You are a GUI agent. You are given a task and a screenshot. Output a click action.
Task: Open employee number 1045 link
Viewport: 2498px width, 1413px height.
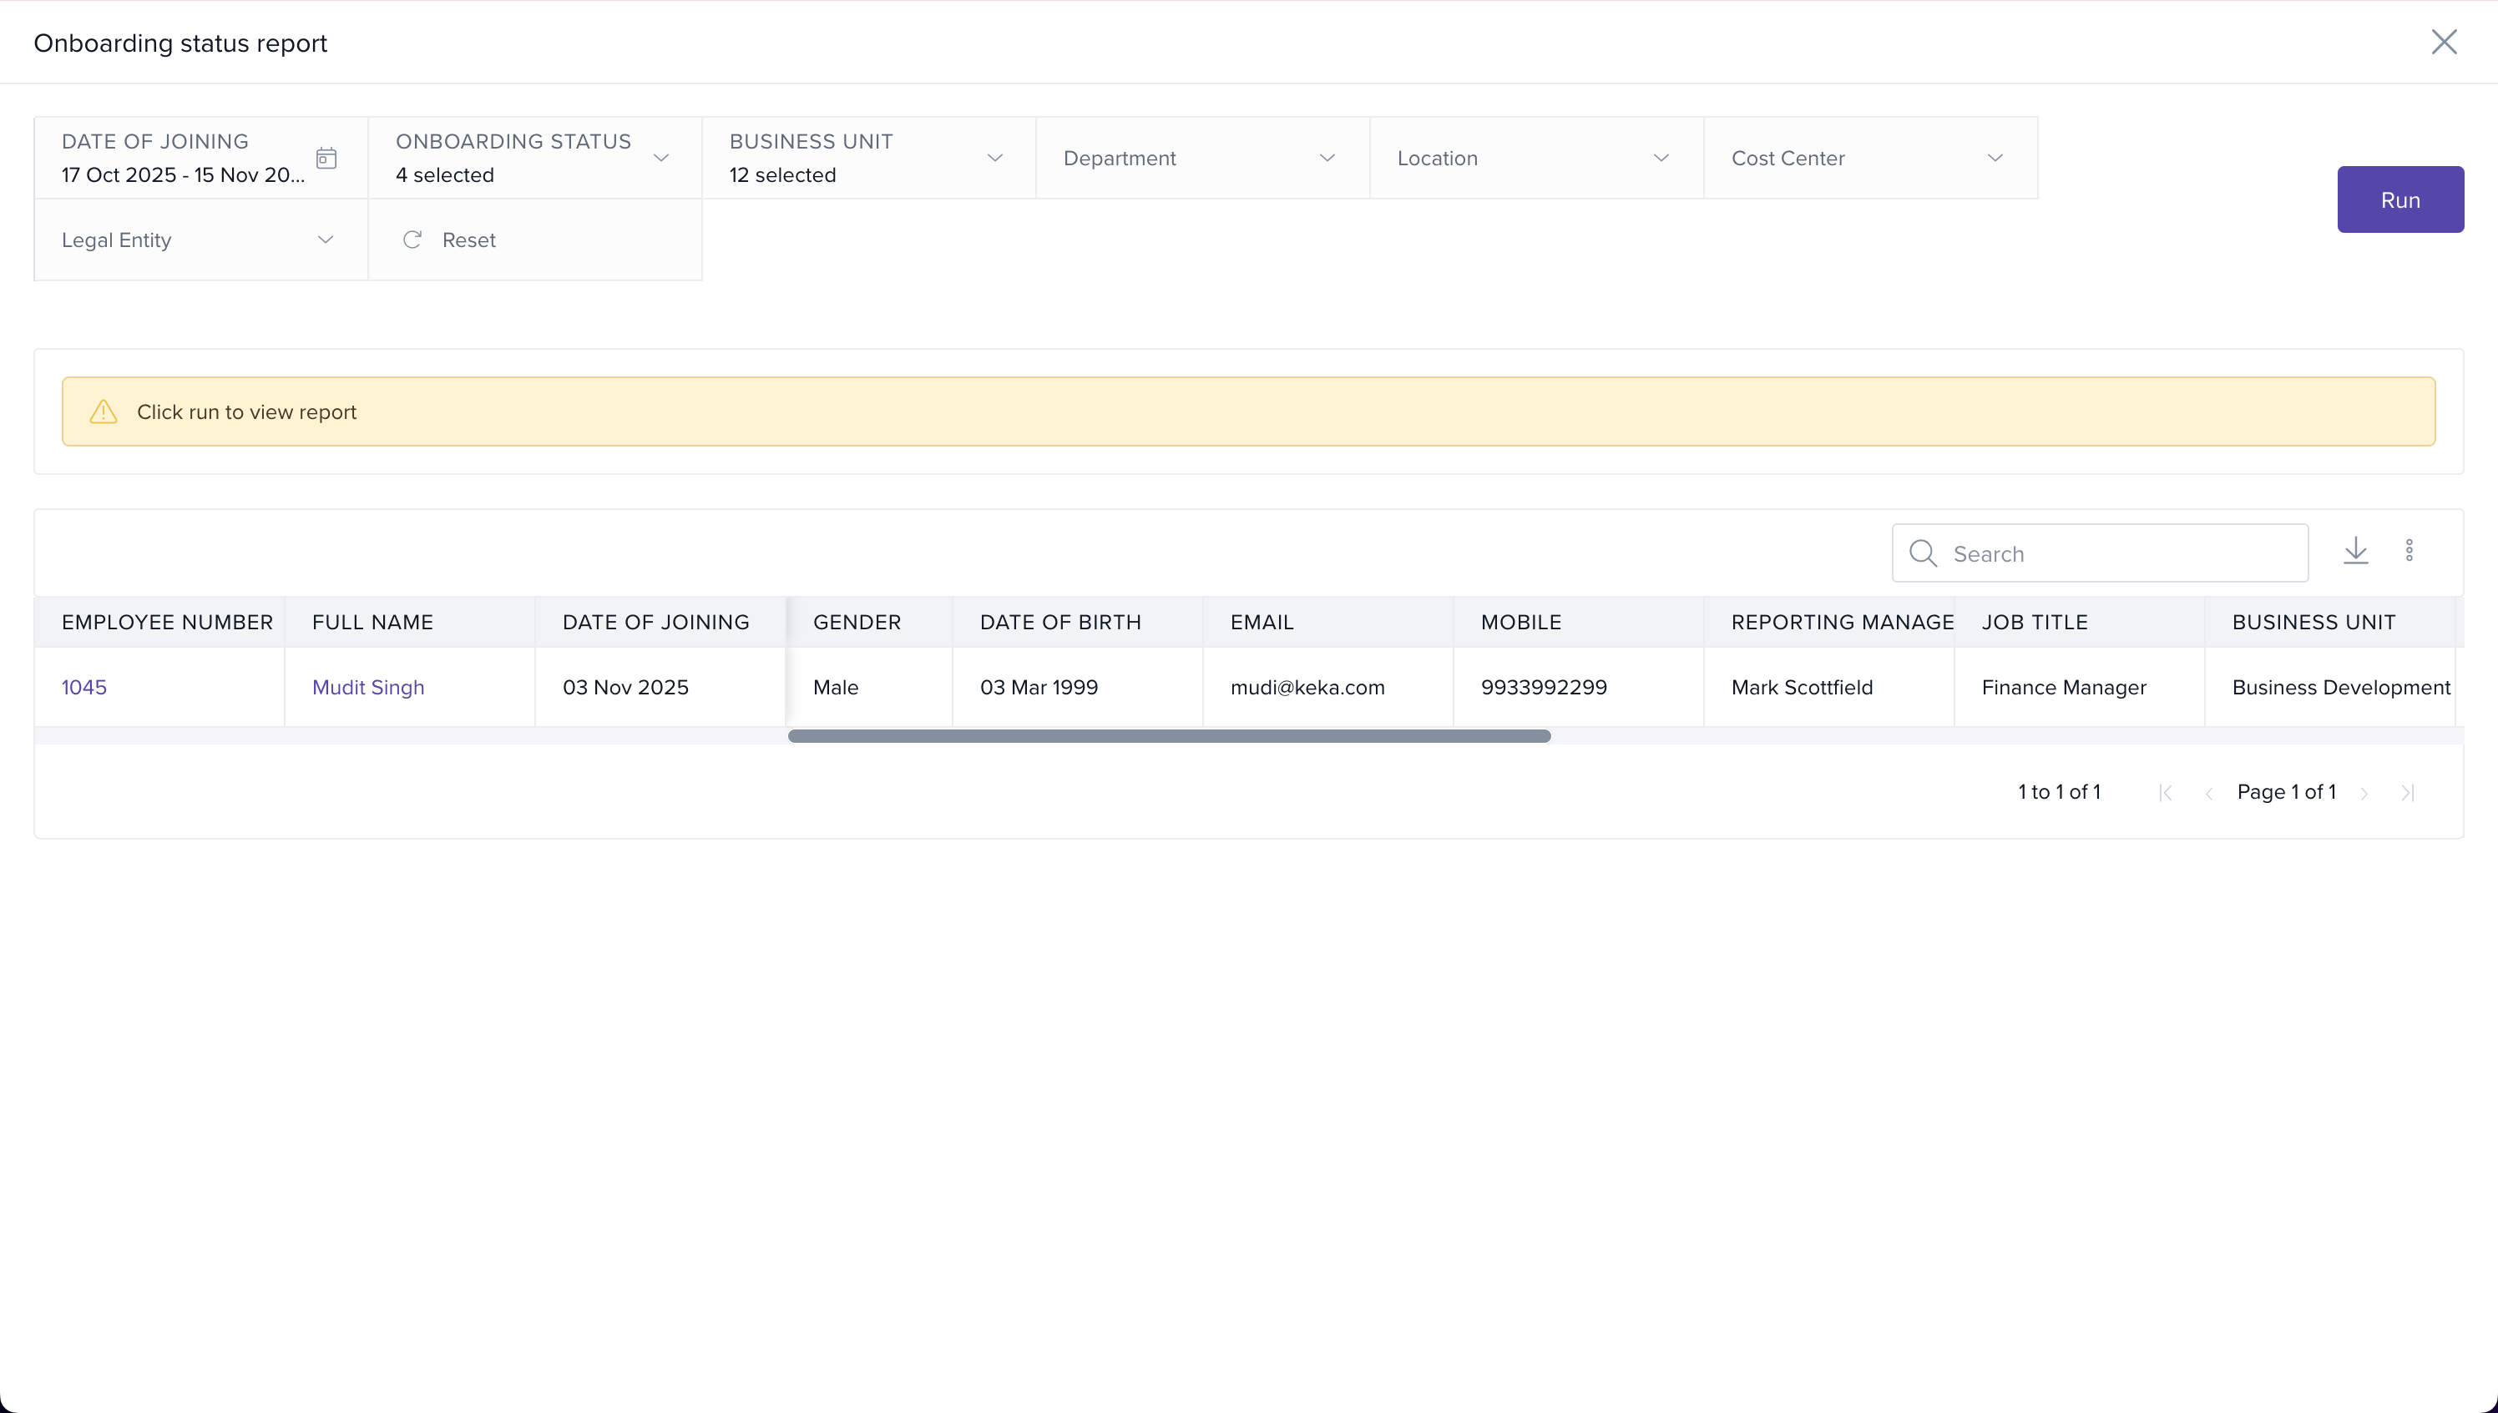(84, 687)
